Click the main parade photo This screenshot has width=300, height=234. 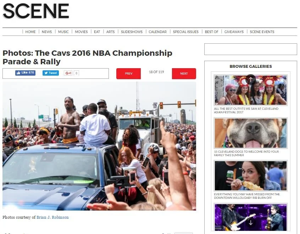pyautogui.click(x=99, y=146)
